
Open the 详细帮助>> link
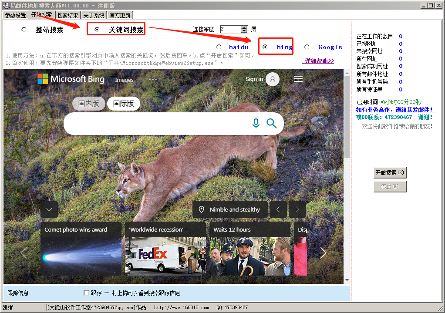[318, 61]
